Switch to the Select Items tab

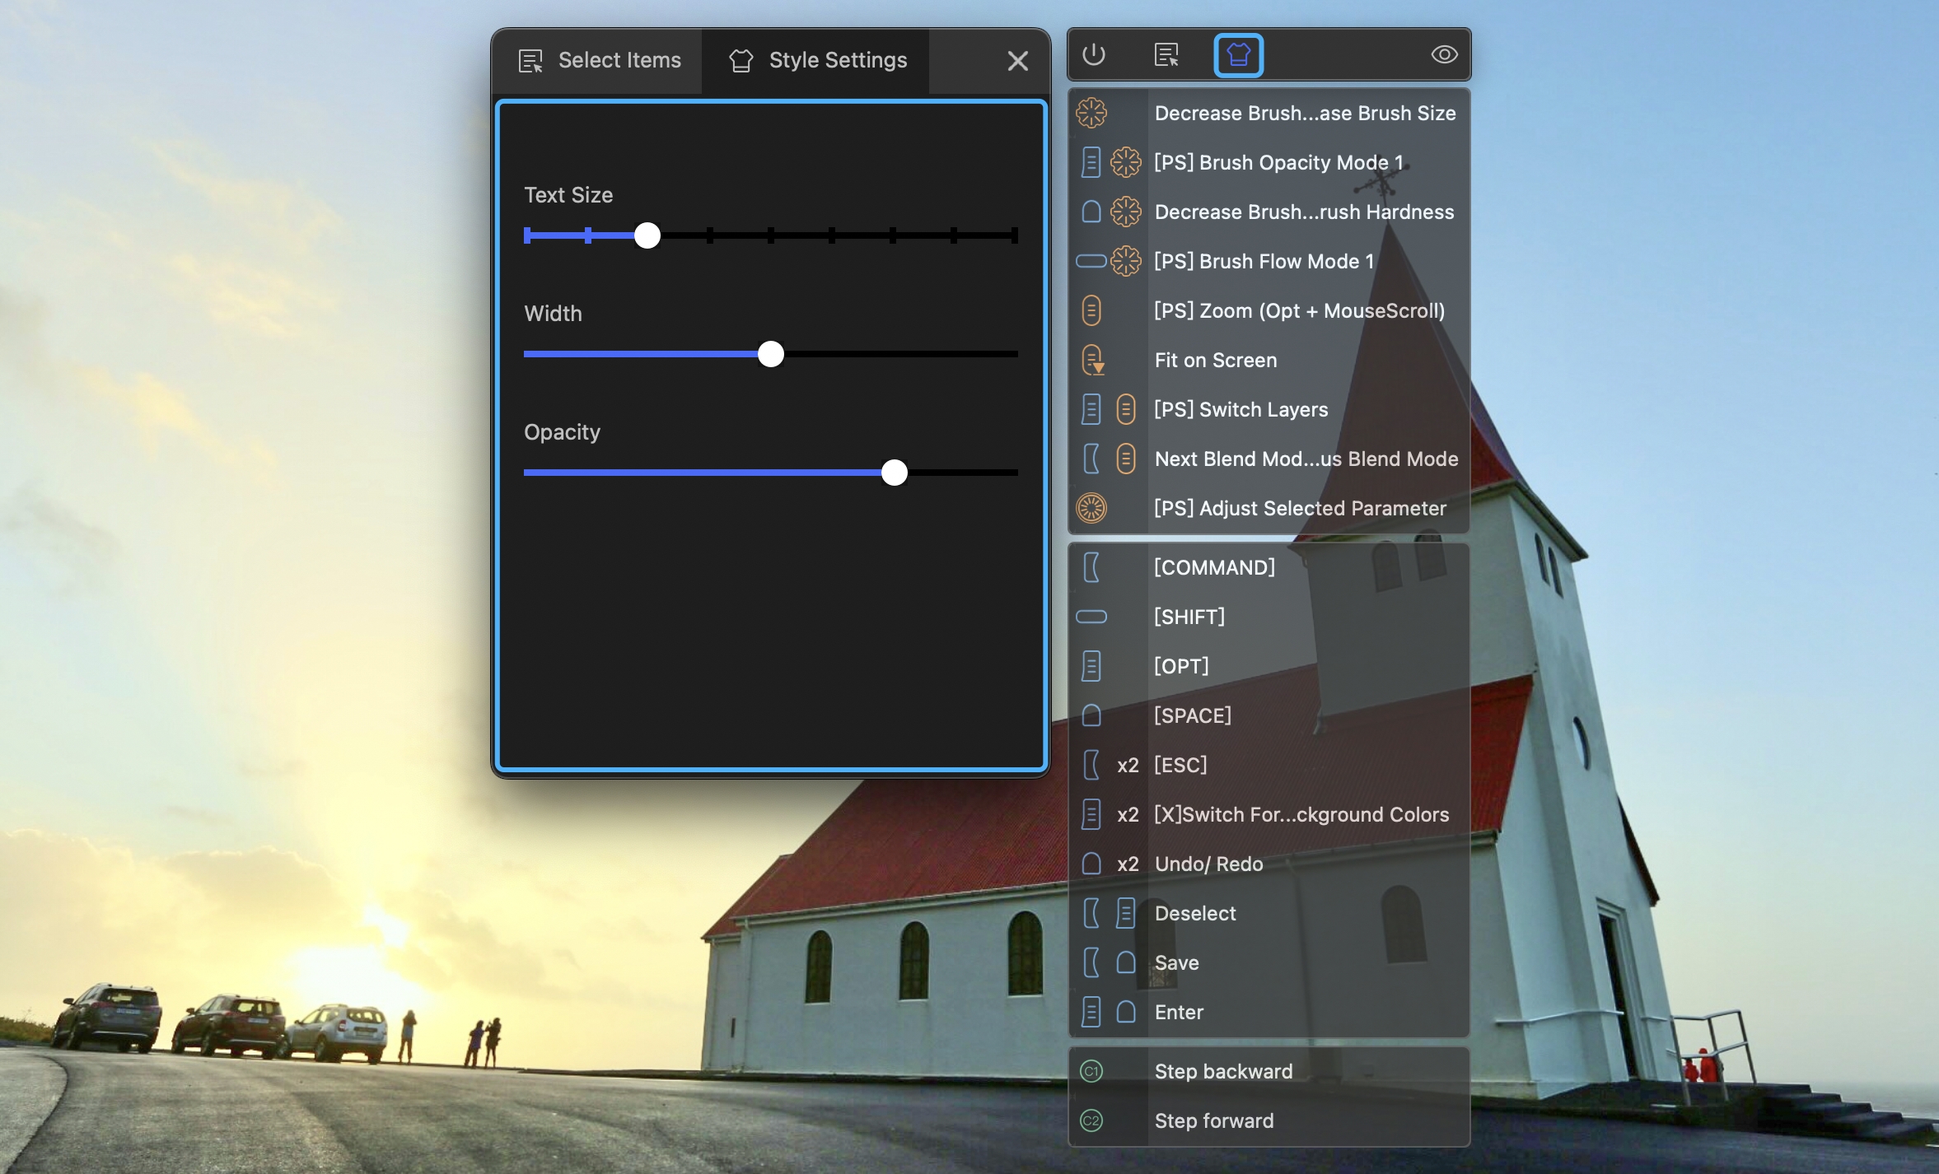pos(599,60)
